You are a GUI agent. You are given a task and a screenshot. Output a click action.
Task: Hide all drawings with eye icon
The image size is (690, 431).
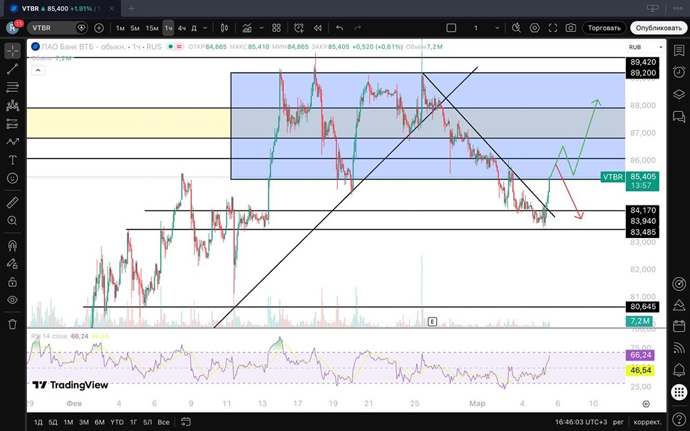[x=12, y=300]
